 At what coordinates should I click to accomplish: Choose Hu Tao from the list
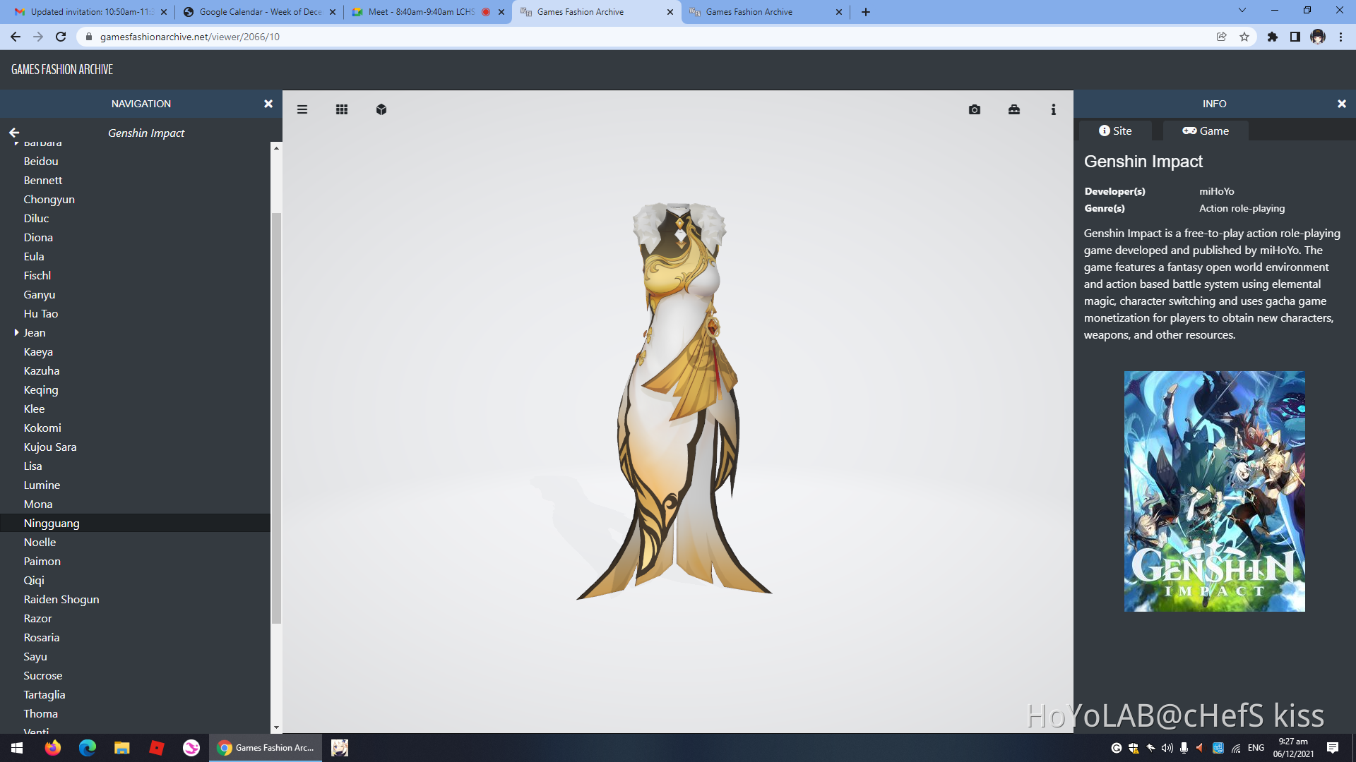click(41, 314)
